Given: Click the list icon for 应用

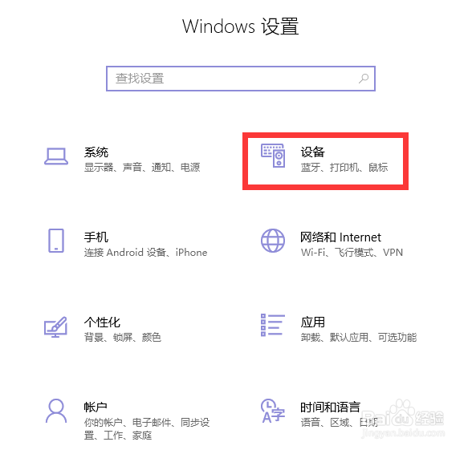Looking at the screenshot, I should [x=272, y=325].
